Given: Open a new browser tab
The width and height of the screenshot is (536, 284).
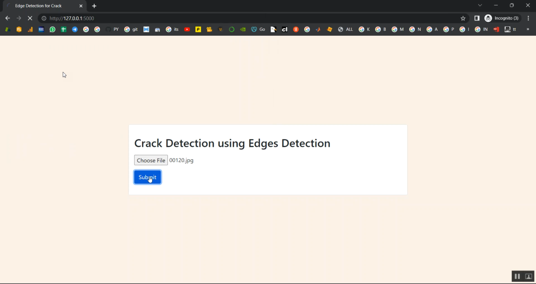Looking at the screenshot, I should point(94,6).
